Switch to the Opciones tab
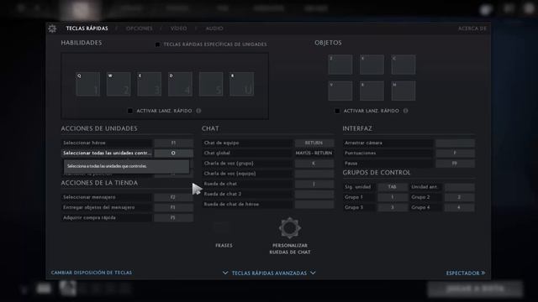538x302 pixels. 139,29
